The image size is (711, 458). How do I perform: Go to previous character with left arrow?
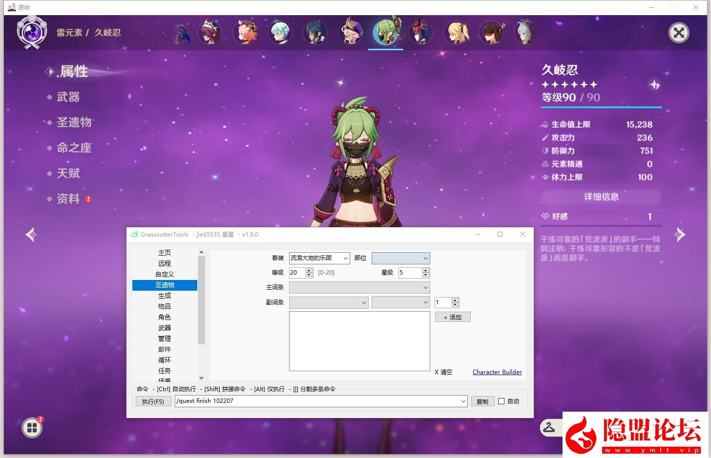pyautogui.click(x=31, y=235)
